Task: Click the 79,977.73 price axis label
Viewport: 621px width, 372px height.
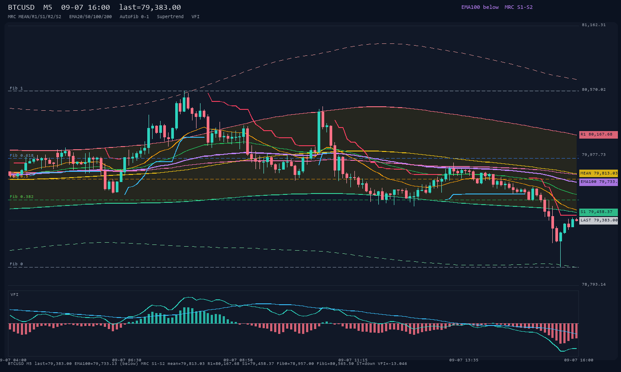Action: click(593, 155)
